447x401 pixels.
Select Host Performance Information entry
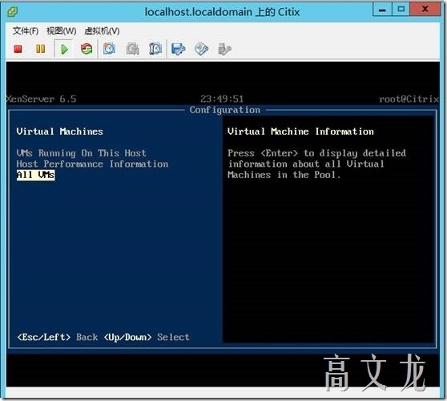click(92, 164)
